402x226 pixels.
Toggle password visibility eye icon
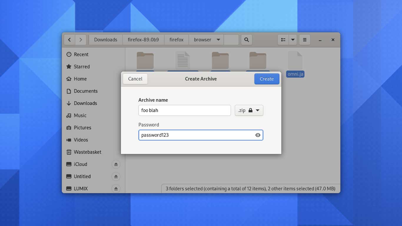tap(258, 135)
